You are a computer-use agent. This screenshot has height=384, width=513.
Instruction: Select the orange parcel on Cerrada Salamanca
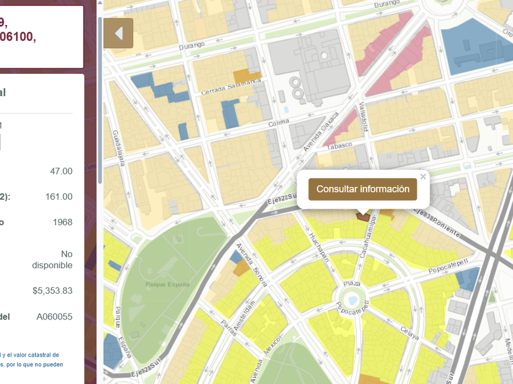click(x=247, y=77)
